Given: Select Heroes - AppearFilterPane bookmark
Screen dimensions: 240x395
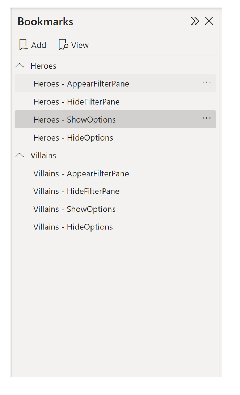Looking at the screenshot, I should (x=115, y=83).
